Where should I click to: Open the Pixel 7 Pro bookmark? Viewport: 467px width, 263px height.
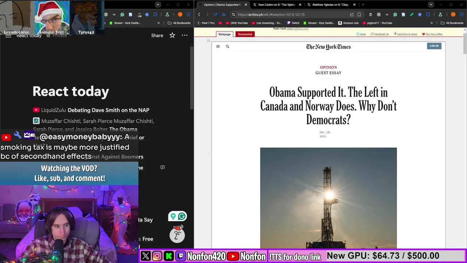click(206, 23)
